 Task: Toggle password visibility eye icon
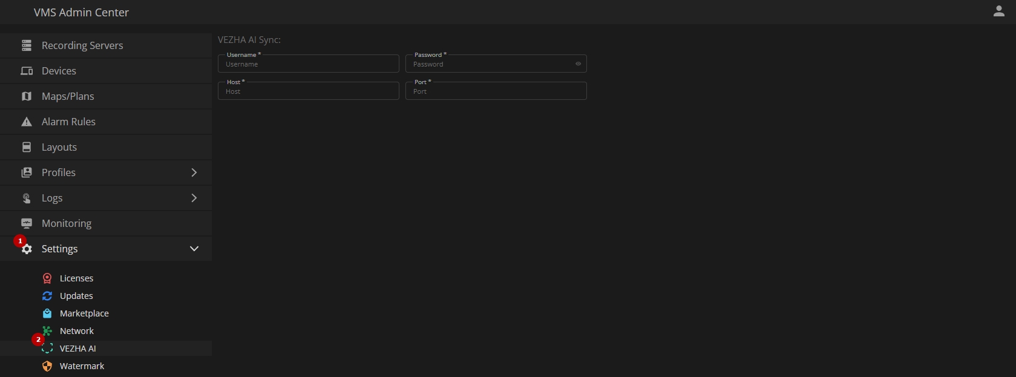pos(578,64)
